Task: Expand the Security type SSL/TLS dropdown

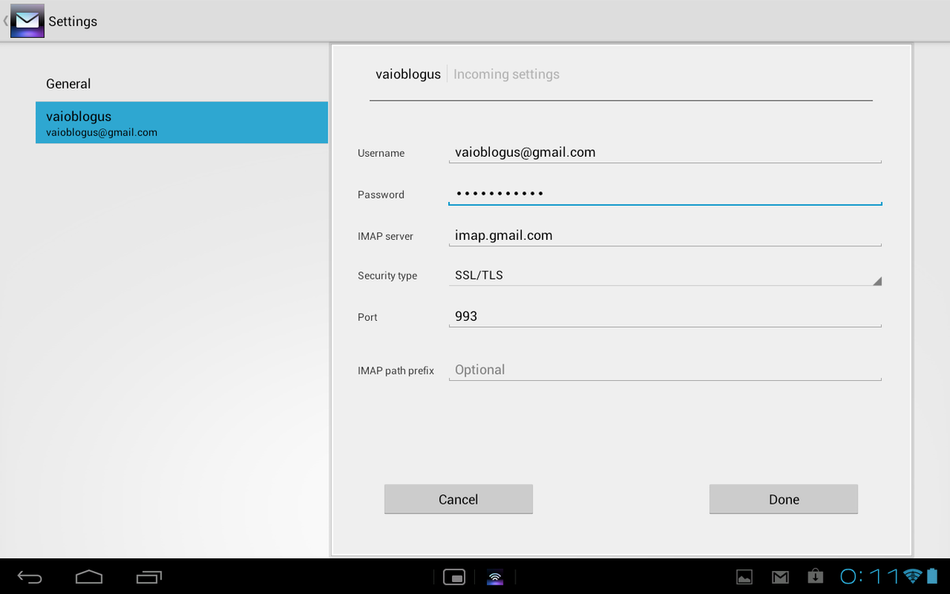Action: [x=663, y=276]
